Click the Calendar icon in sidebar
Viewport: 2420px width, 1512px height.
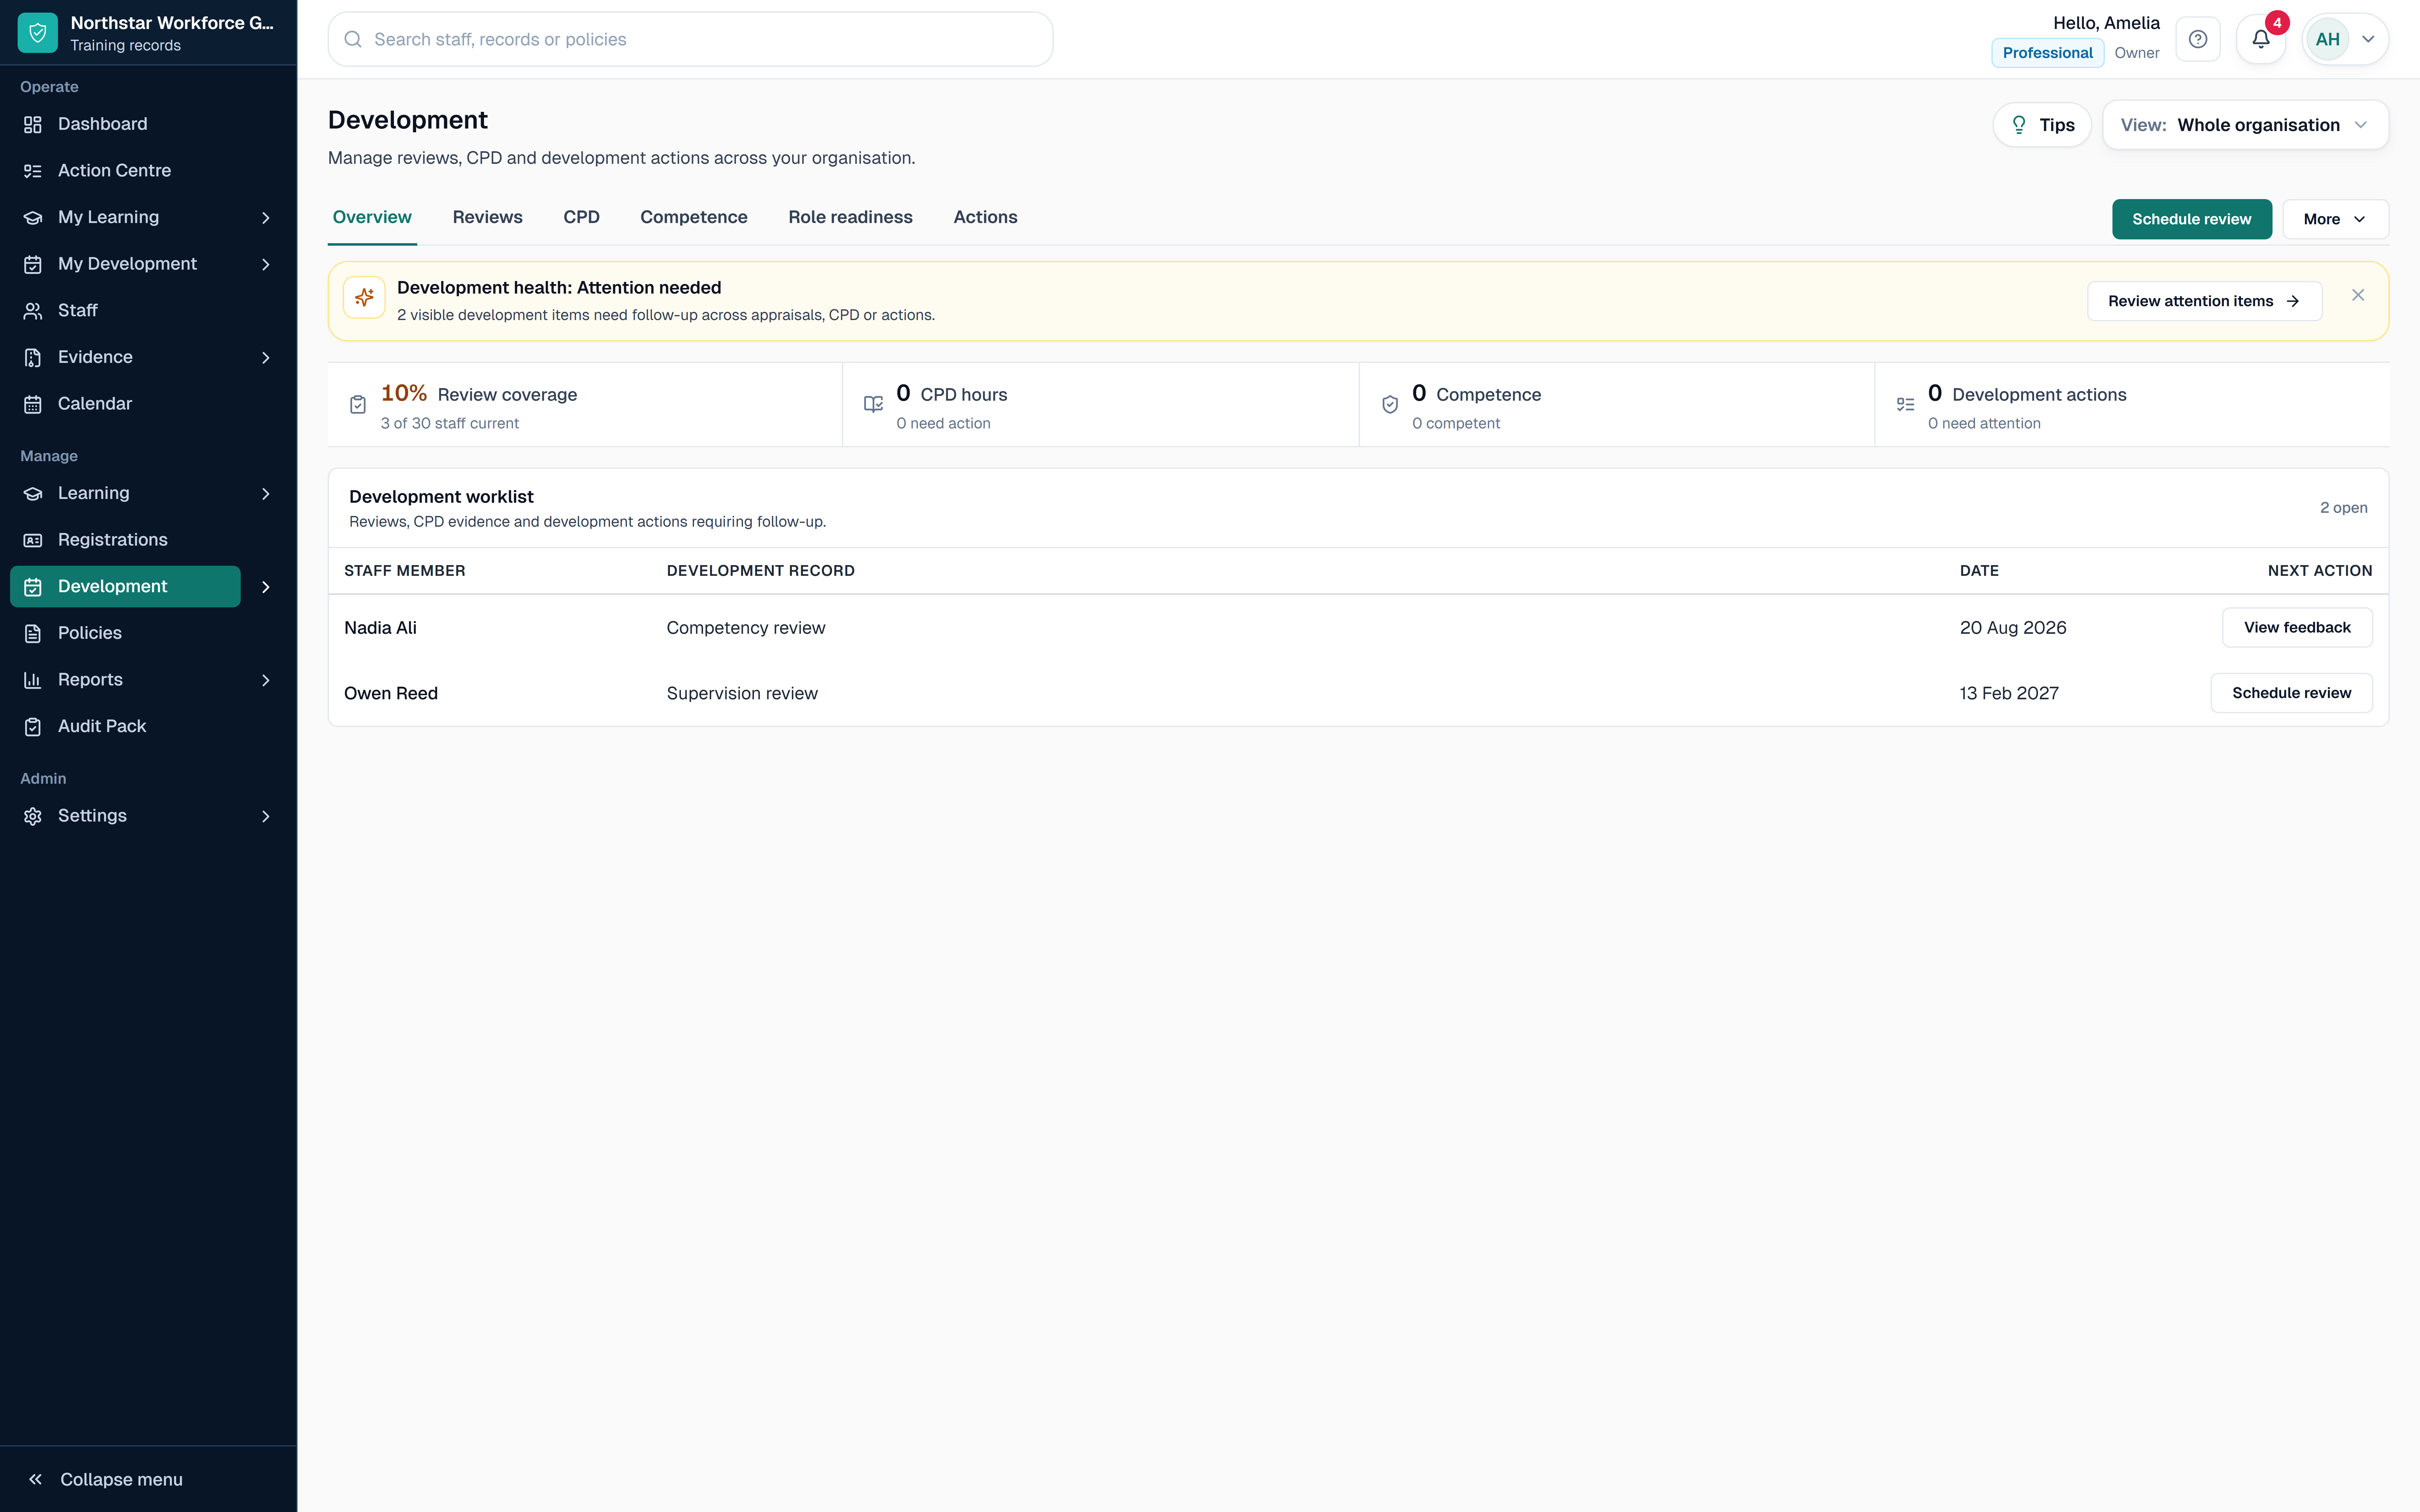33,404
